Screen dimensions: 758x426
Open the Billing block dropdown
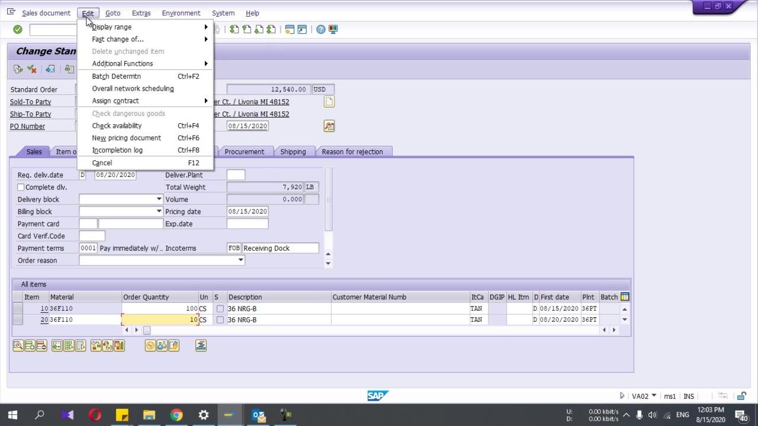pyautogui.click(x=159, y=211)
